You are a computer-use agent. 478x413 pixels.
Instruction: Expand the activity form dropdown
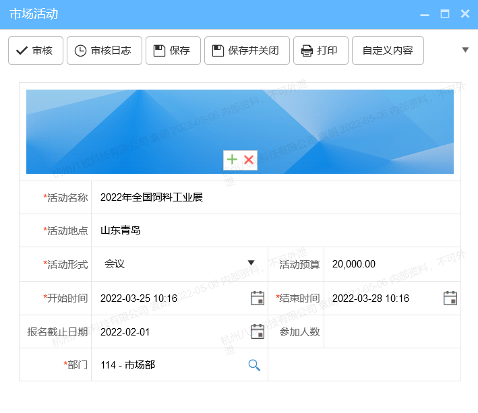(251, 263)
